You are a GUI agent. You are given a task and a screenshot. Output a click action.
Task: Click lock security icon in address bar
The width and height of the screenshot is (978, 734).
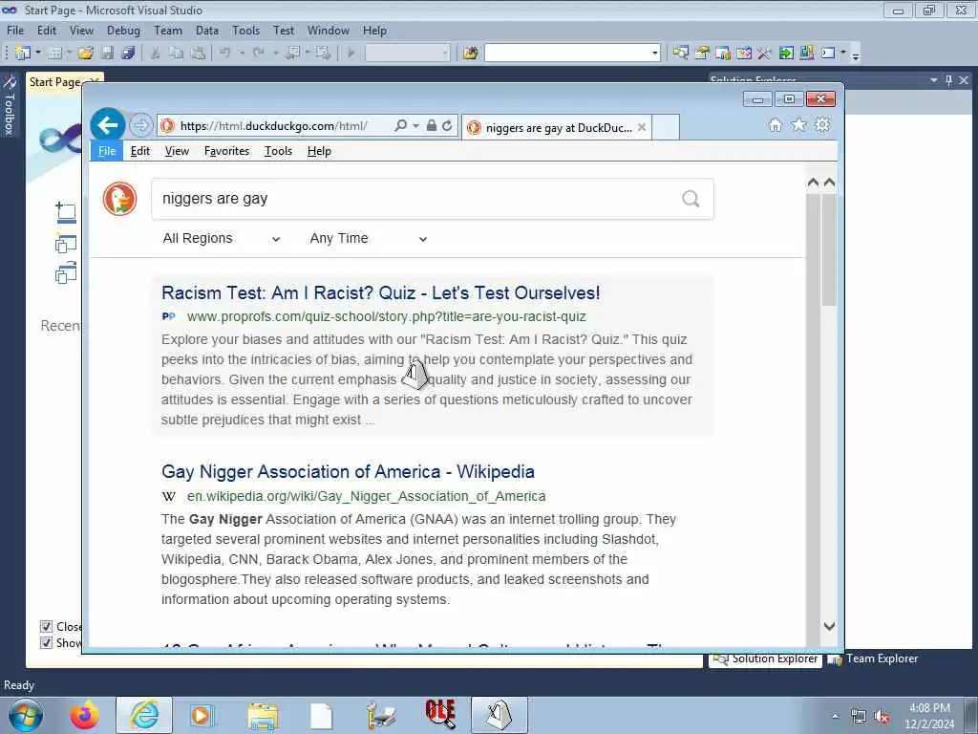tap(431, 125)
